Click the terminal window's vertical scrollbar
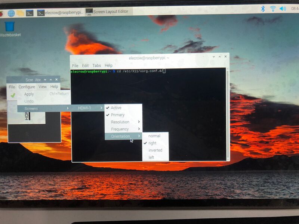 pos(228,112)
